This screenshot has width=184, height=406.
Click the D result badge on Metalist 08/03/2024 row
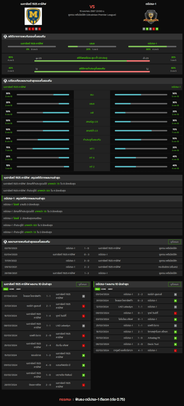pos(83,326)
